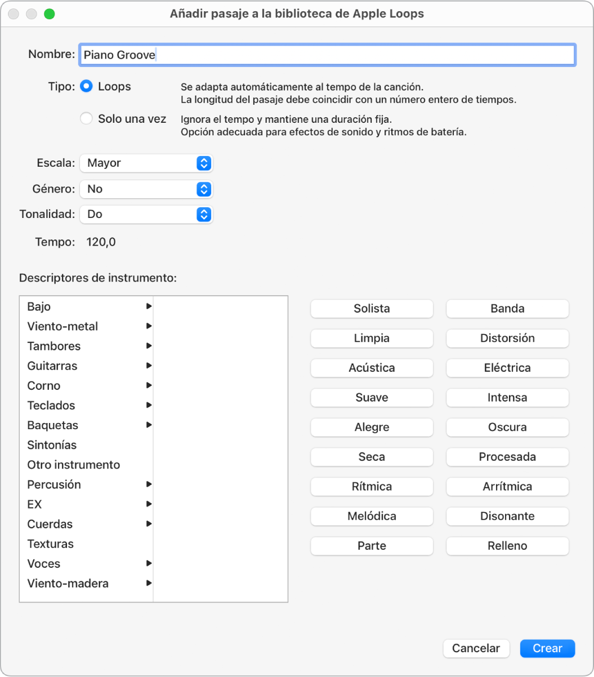
Task: Toggle the Alegre descriptor button
Action: coord(372,427)
